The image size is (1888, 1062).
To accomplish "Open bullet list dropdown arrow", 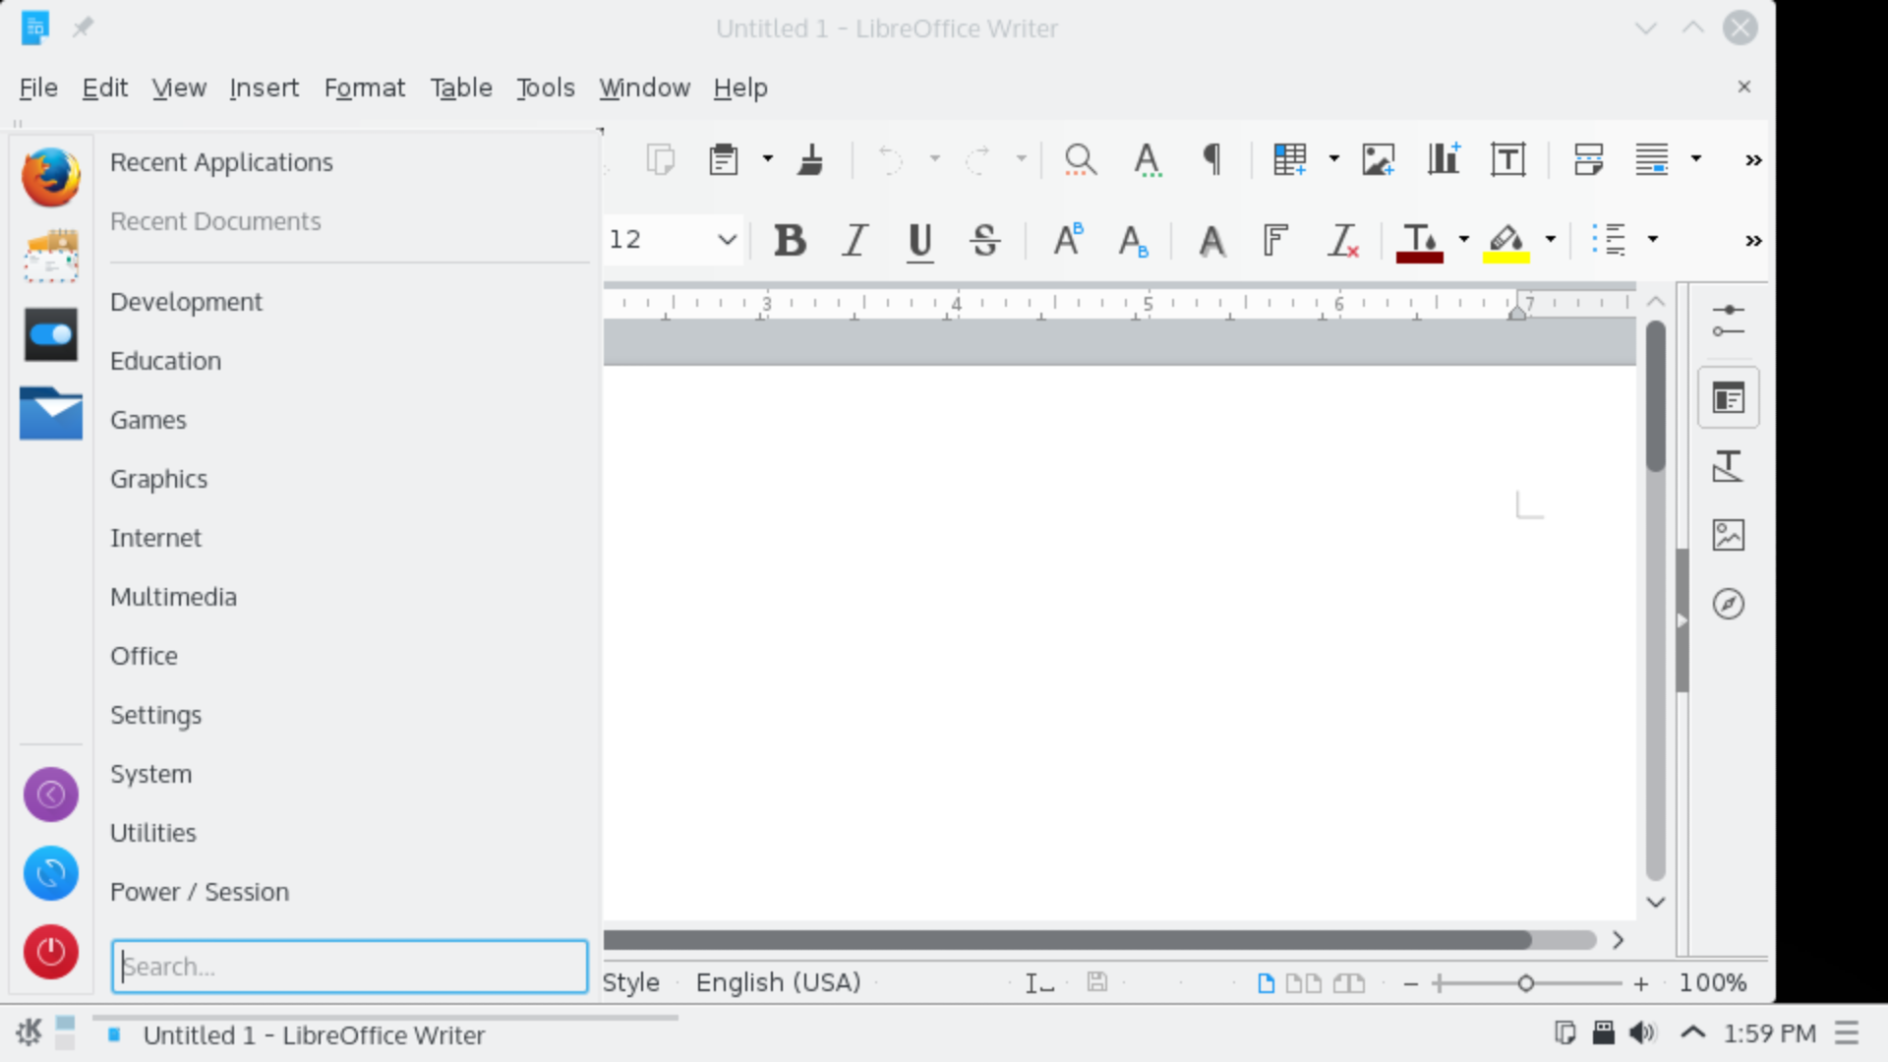I will (1653, 240).
